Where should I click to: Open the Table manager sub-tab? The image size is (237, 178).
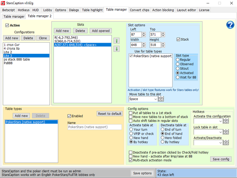point(14,17)
